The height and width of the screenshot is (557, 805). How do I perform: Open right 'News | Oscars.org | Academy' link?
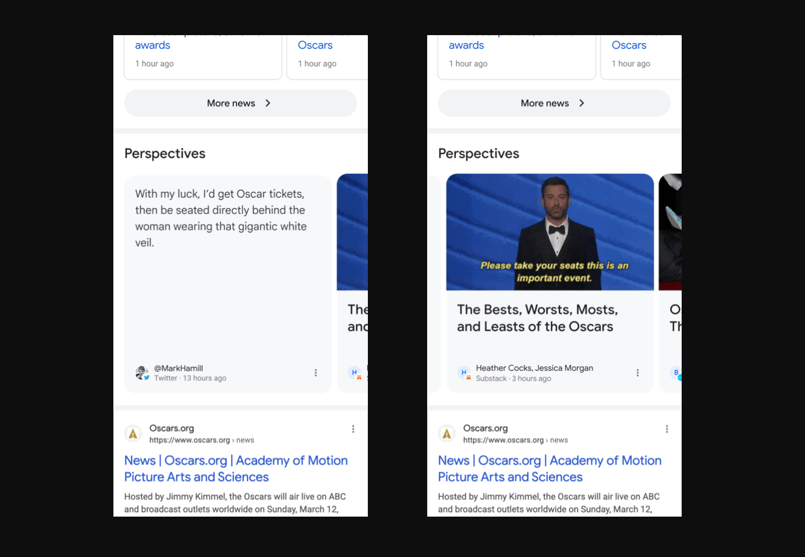[x=550, y=468]
